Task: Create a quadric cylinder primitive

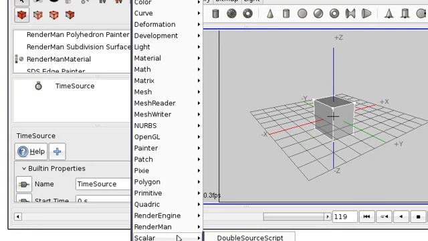Action: pos(286,13)
